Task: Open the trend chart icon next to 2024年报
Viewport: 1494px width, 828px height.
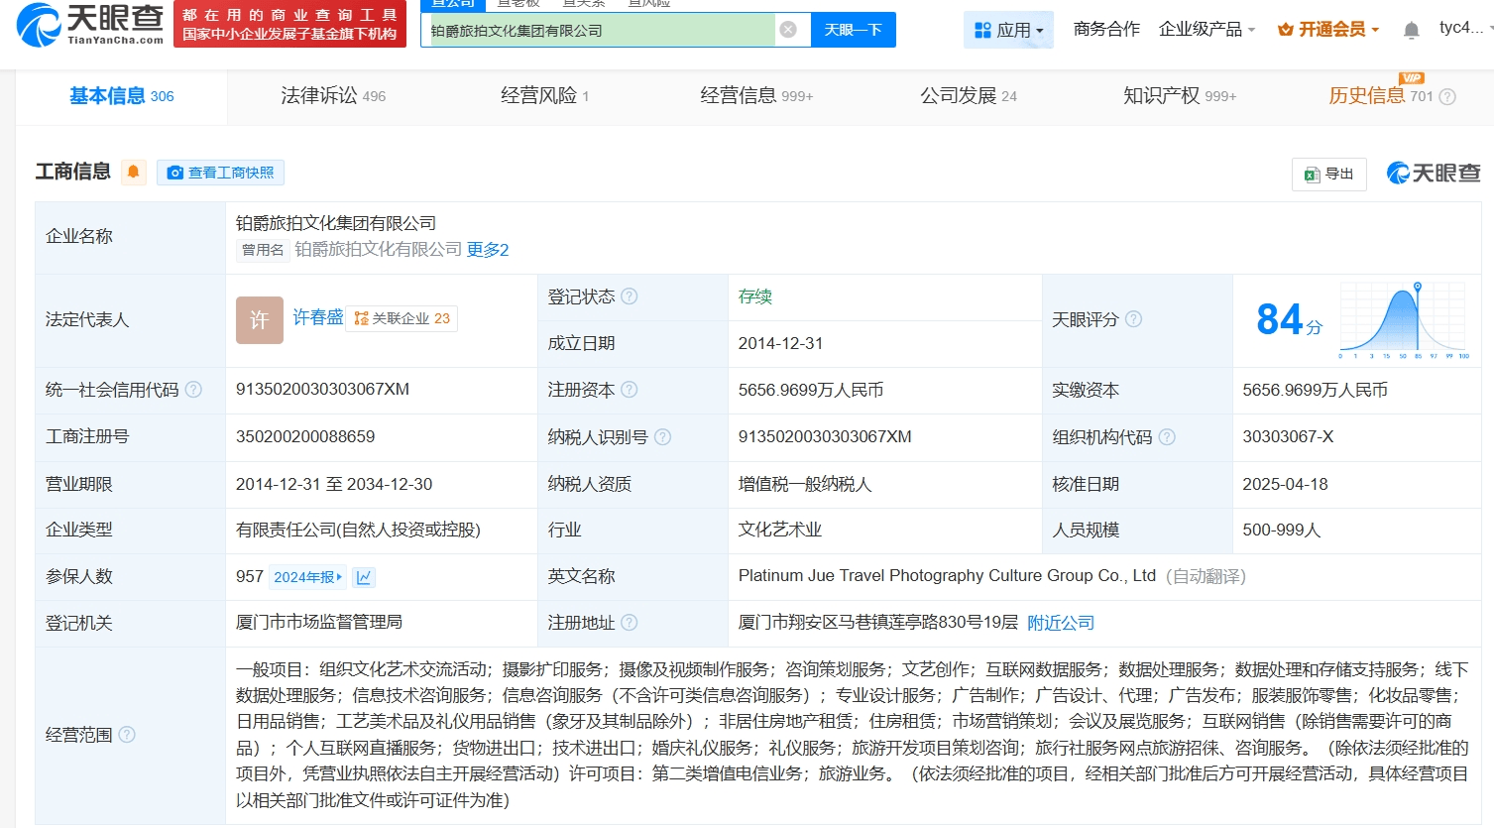Action: click(x=364, y=577)
